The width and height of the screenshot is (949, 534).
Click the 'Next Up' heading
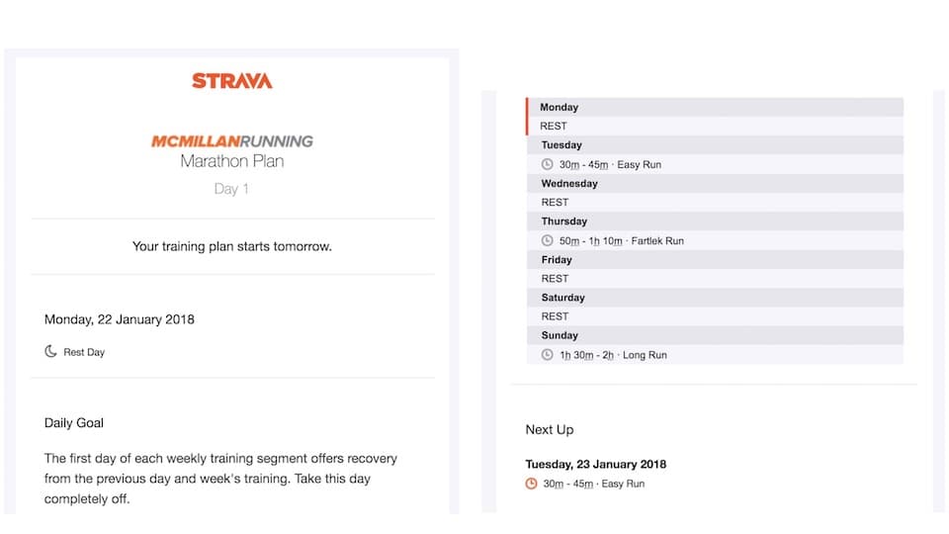550,429
